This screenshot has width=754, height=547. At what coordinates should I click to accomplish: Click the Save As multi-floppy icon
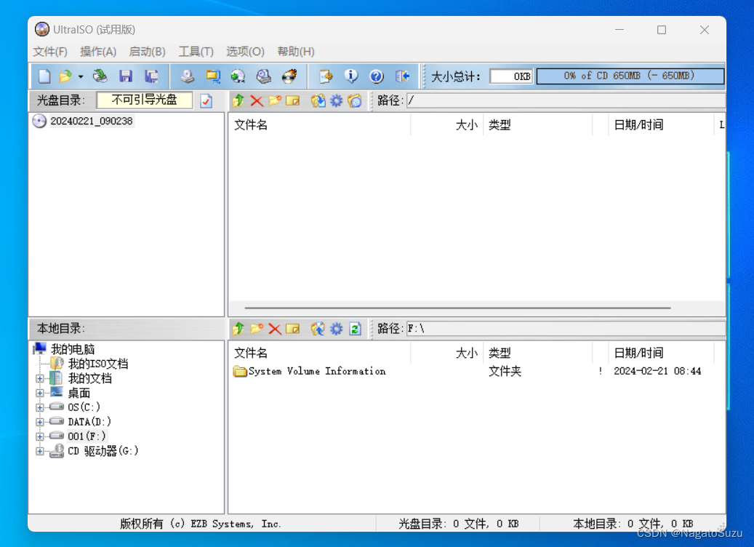coord(151,76)
